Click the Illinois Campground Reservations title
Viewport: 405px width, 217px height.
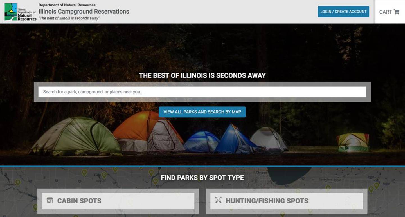click(x=84, y=12)
